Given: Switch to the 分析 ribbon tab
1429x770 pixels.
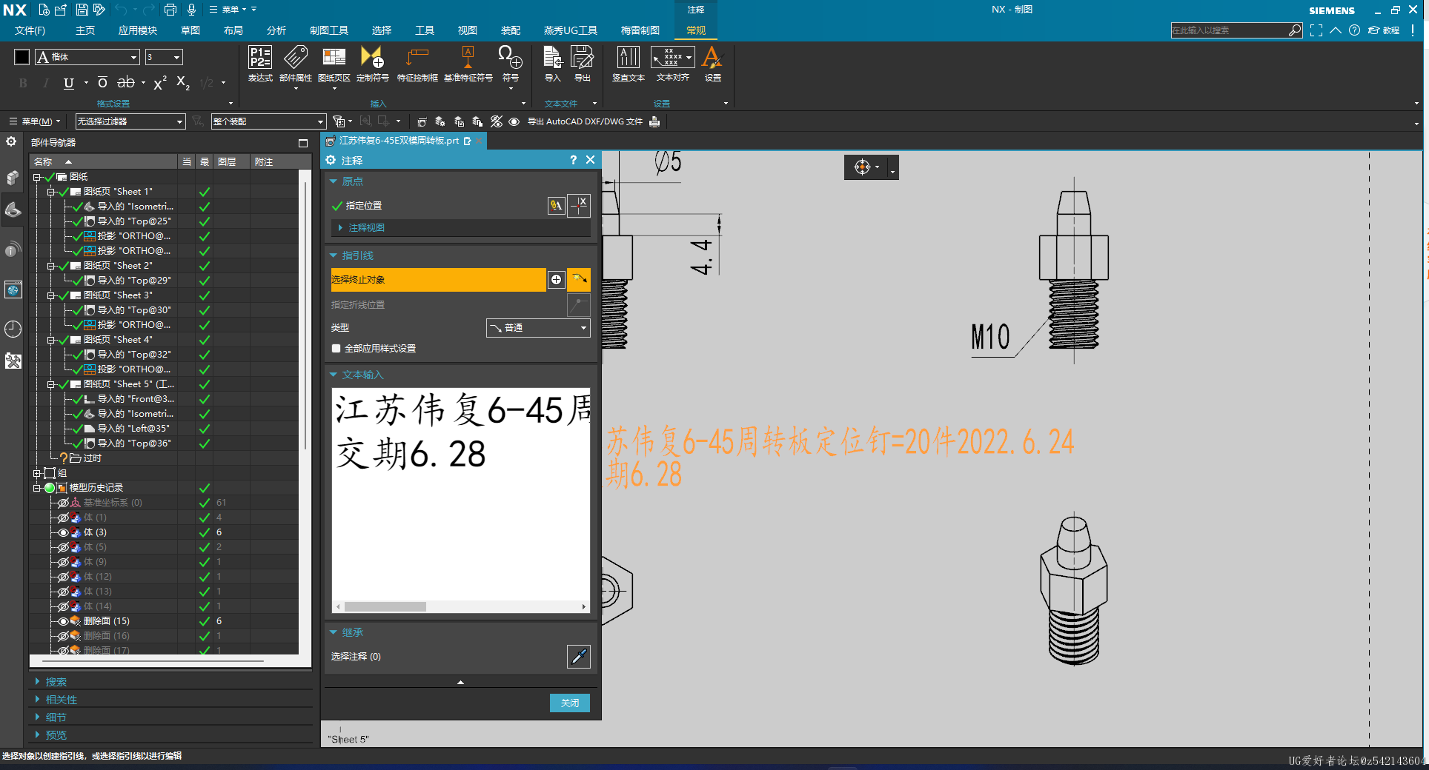Looking at the screenshot, I should 276,30.
